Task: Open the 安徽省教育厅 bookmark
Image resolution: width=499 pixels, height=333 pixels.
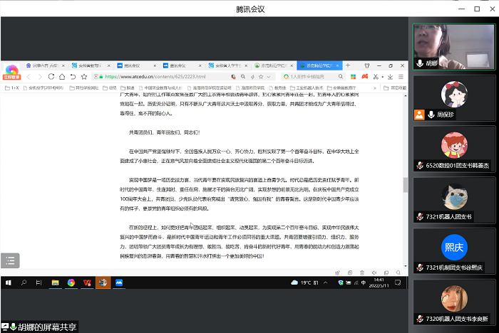Action: coord(341,88)
